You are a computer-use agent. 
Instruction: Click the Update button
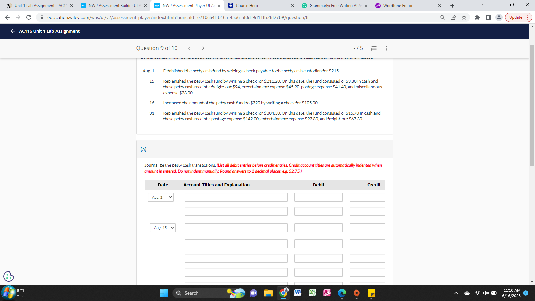515,17
